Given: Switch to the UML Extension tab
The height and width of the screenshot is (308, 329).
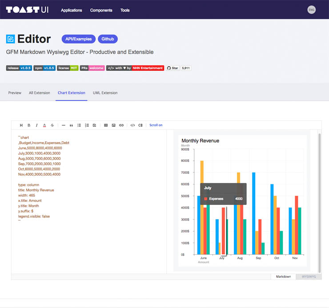Looking at the screenshot, I should (x=105, y=93).
